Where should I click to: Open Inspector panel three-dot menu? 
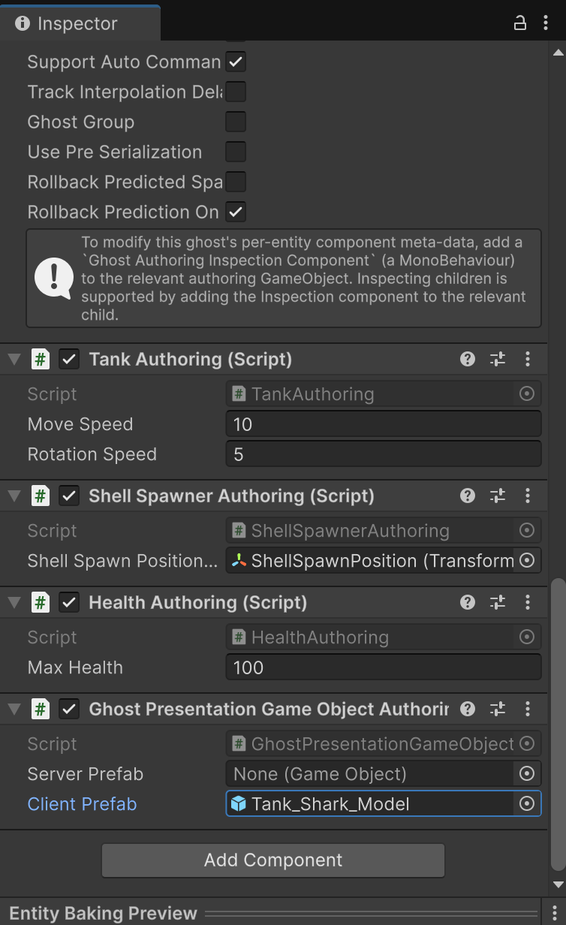545,23
